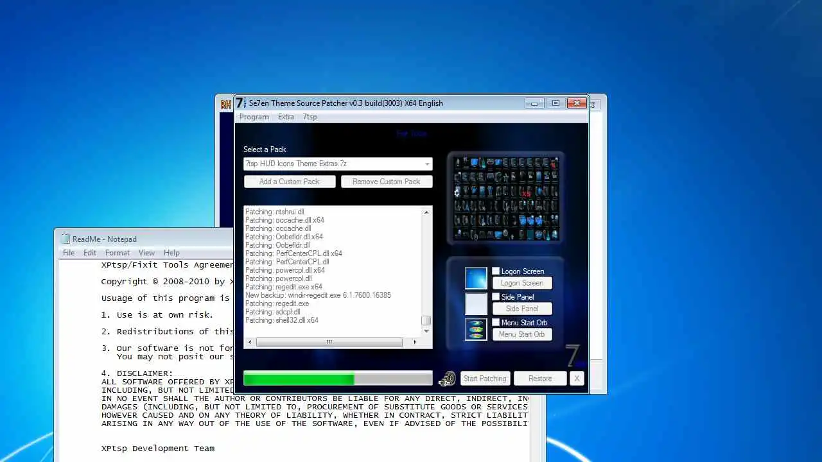Click the 7tsp title bar app icon

(x=240, y=103)
